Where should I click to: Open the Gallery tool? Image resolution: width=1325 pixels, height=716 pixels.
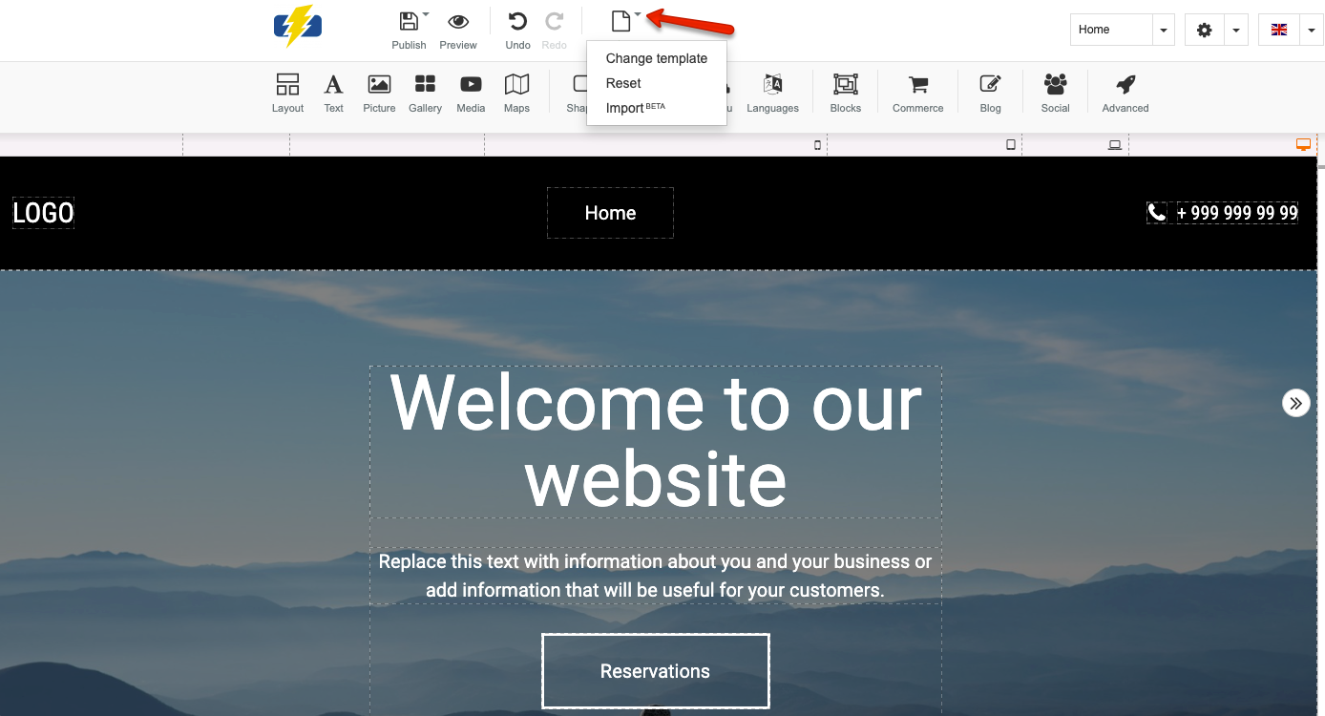pyautogui.click(x=425, y=93)
